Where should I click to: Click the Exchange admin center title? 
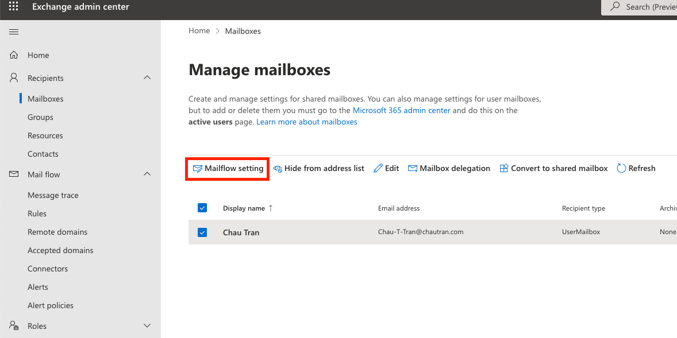coord(80,7)
